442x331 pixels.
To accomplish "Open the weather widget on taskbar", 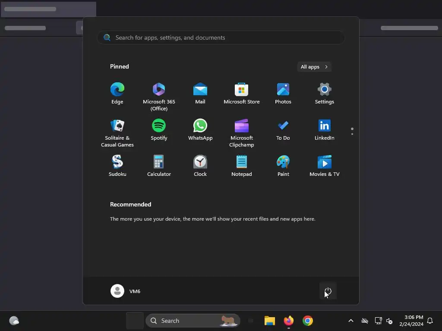I will point(14,321).
